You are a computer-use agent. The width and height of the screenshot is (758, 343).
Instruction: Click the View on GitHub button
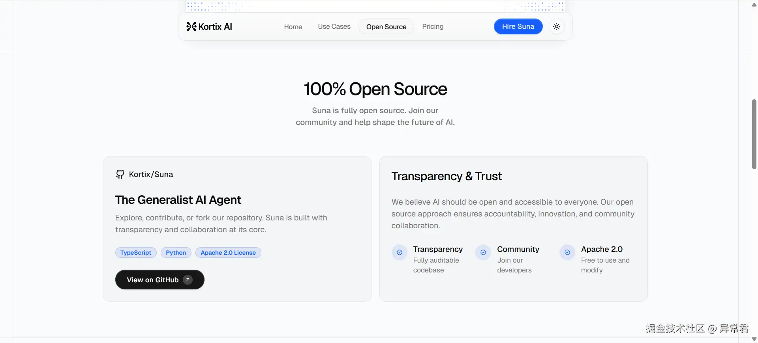click(153, 280)
